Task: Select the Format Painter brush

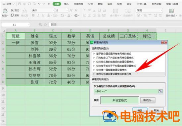Action: coord(24,11)
